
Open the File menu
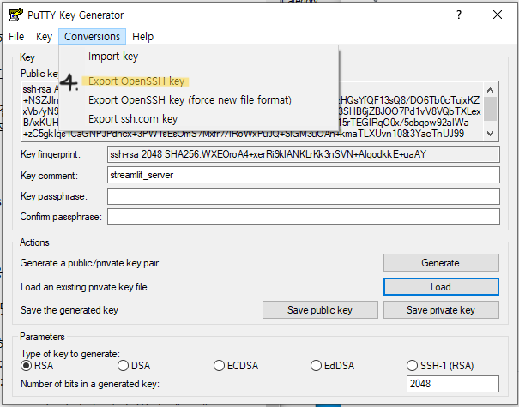click(x=16, y=36)
